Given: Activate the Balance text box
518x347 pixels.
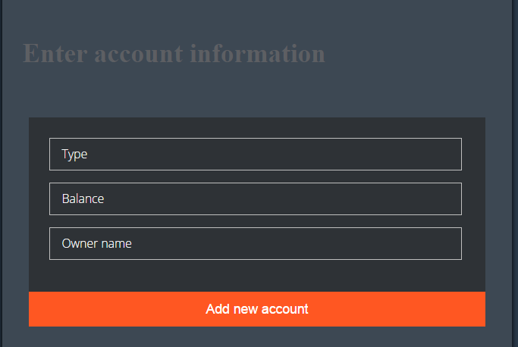Looking at the screenshot, I should click(255, 199).
